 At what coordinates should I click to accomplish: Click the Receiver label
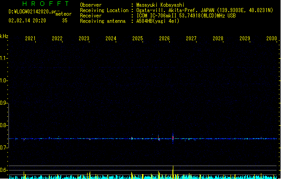[x=91, y=16]
